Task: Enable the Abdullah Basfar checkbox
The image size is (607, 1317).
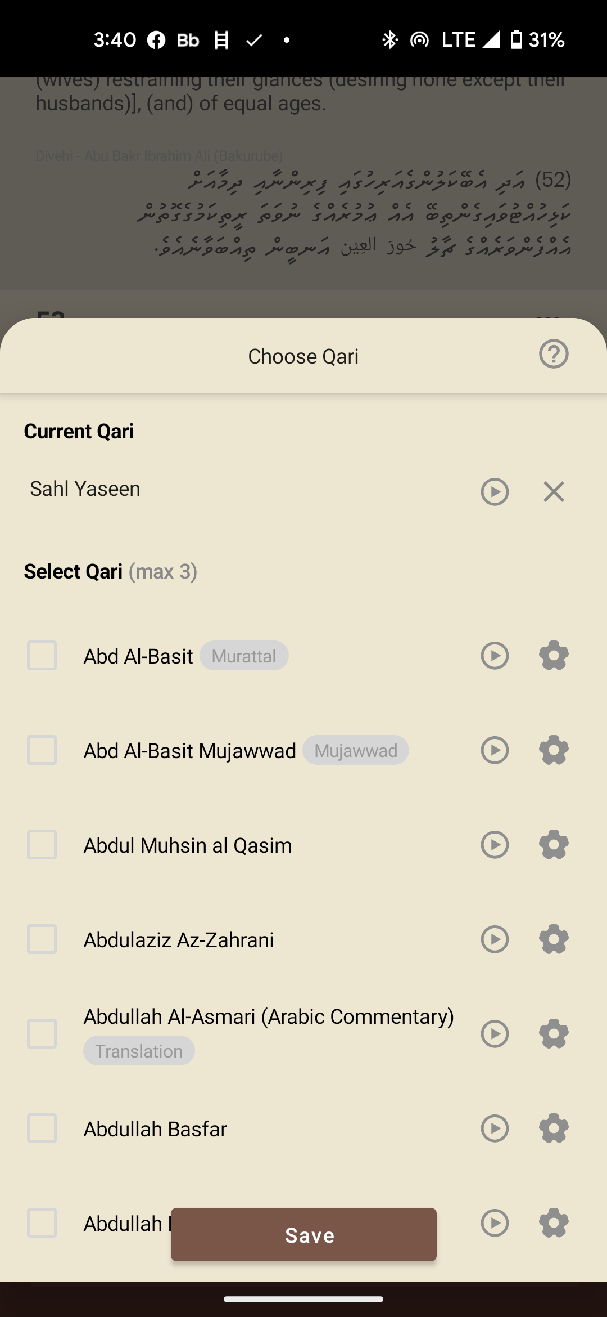Action: (42, 1128)
